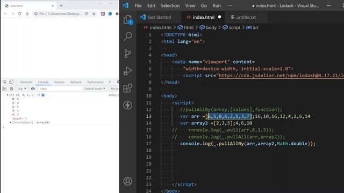Image resolution: width=344 pixels, height=193 pixels.
Task: Click the browser address bar URL
Action: click(64, 13)
